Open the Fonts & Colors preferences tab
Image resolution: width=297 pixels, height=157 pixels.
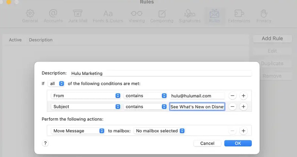point(108,16)
